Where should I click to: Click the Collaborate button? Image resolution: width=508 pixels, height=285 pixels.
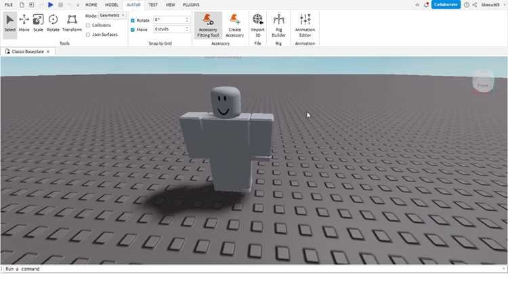(446, 5)
